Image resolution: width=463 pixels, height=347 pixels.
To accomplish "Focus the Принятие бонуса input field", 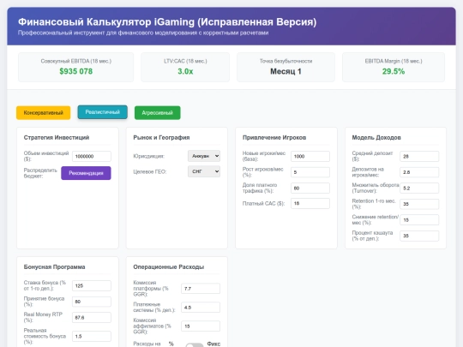I will (92, 302).
